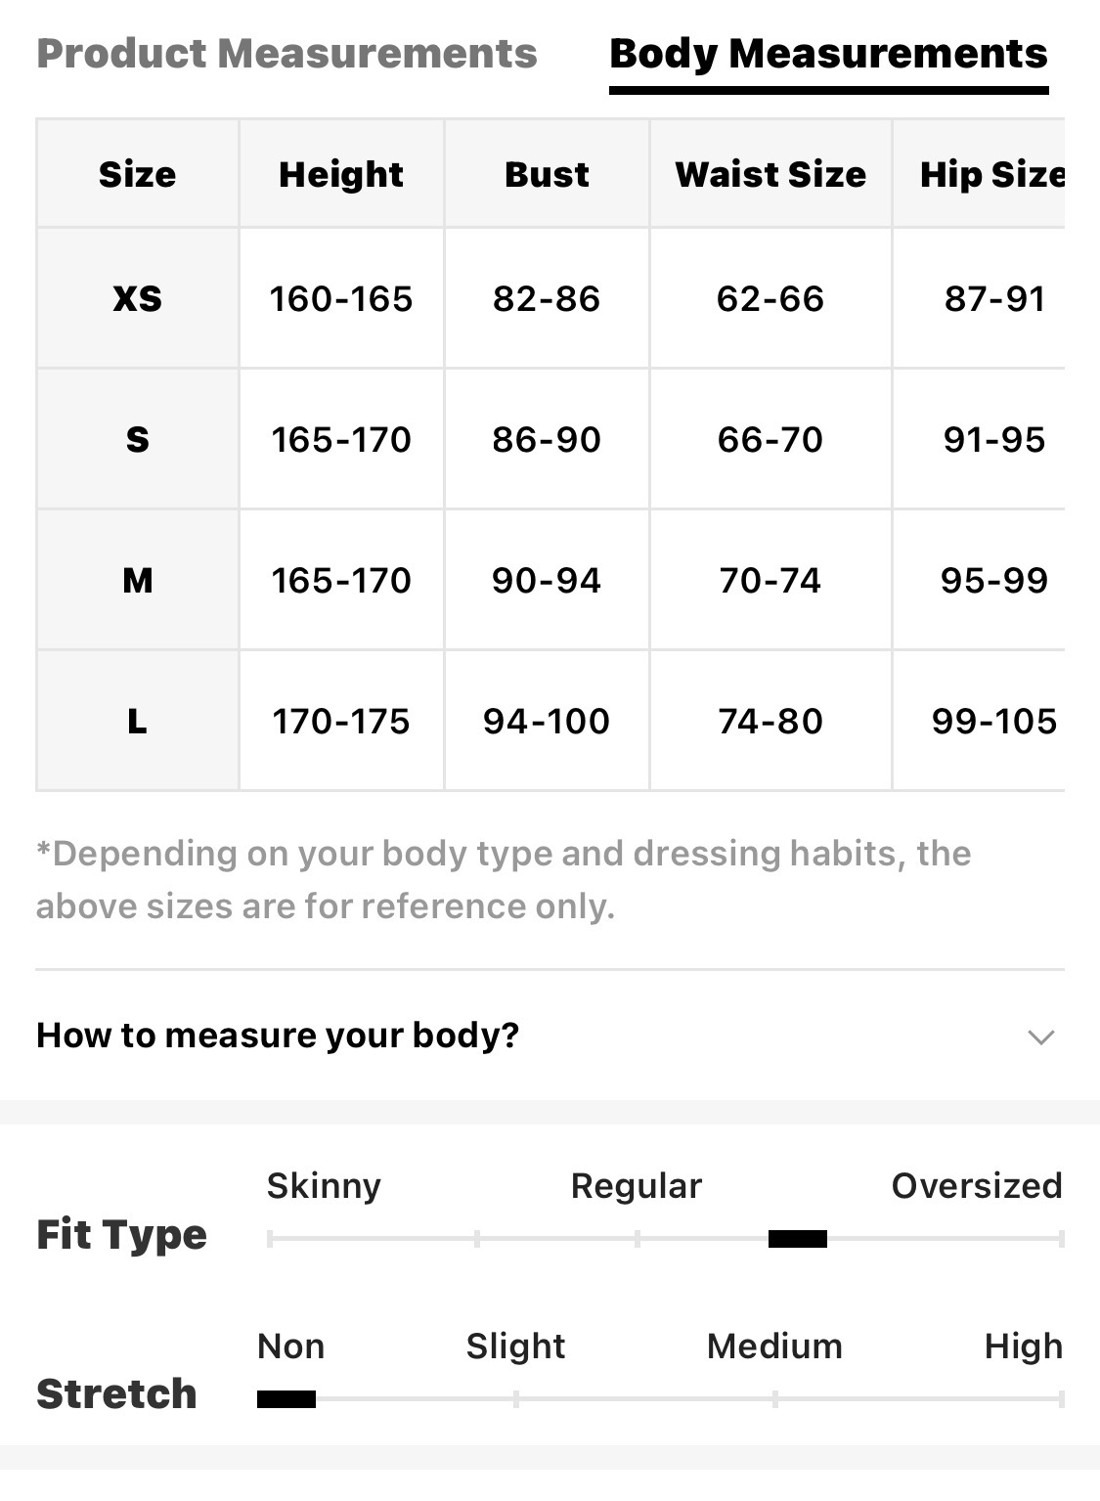The width and height of the screenshot is (1100, 1501).
Task: Click the Hip Size column header
Action: [x=991, y=174]
